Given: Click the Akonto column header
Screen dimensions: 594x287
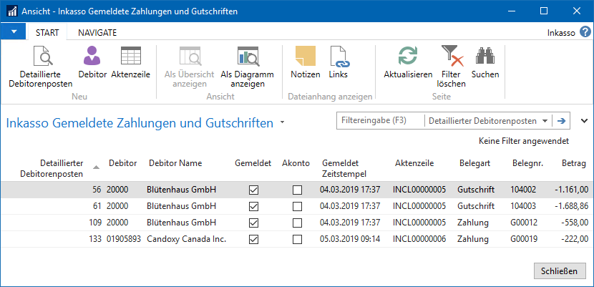Looking at the screenshot, I should pos(296,164).
